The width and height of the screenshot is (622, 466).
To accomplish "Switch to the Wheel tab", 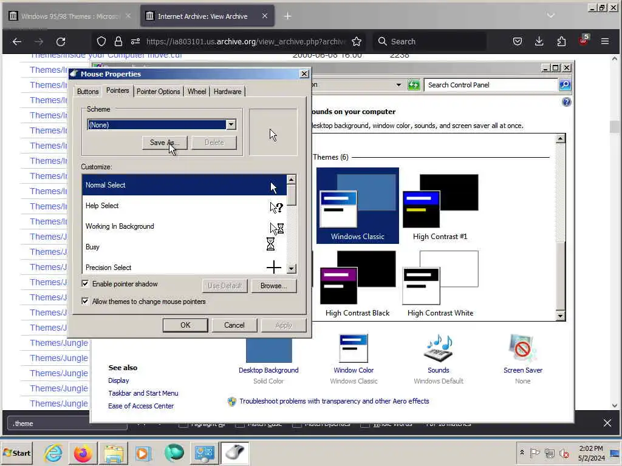I will pyautogui.click(x=197, y=92).
